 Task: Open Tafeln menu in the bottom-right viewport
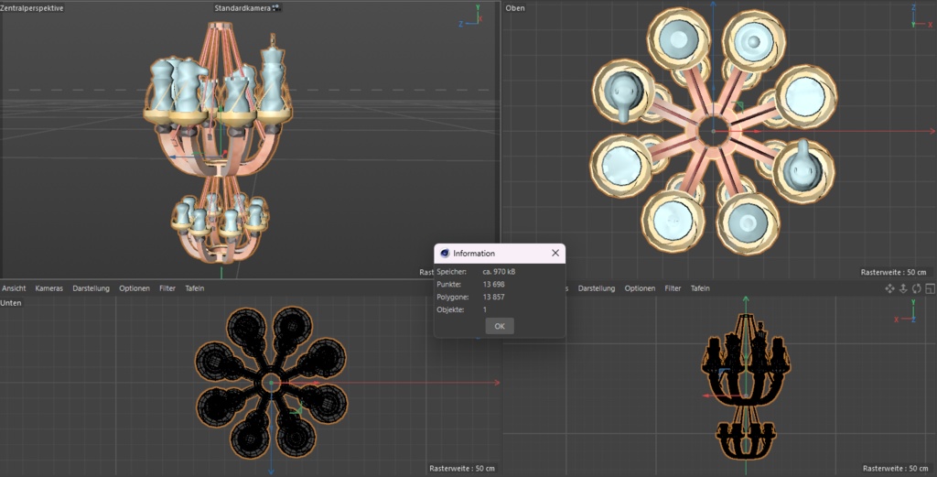pos(700,288)
